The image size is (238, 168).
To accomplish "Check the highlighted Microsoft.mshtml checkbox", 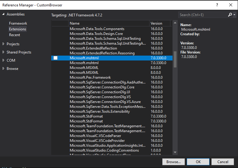I will point(55,58).
